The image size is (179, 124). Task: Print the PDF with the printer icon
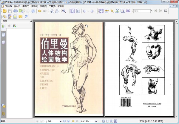click(16, 11)
